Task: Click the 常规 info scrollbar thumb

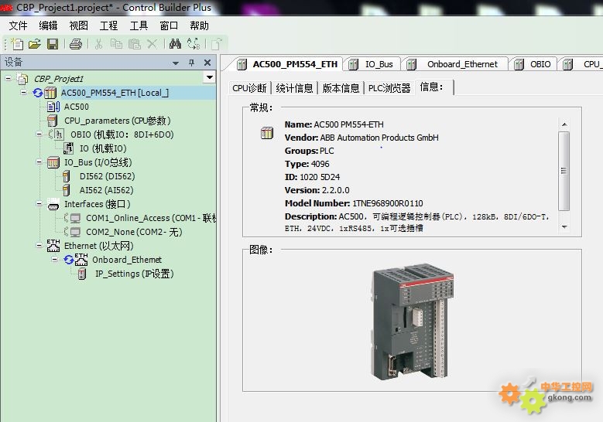Action: 564,171
